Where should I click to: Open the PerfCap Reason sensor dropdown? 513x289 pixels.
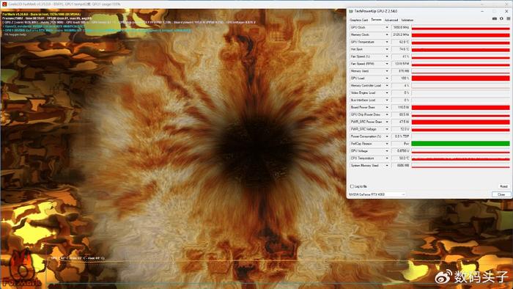[x=387, y=144]
